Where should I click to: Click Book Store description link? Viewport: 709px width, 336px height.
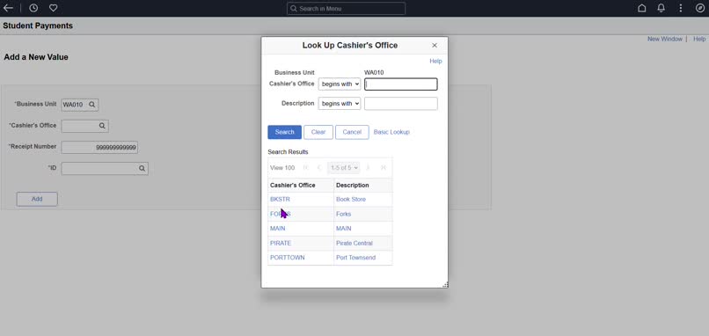tap(351, 200)
